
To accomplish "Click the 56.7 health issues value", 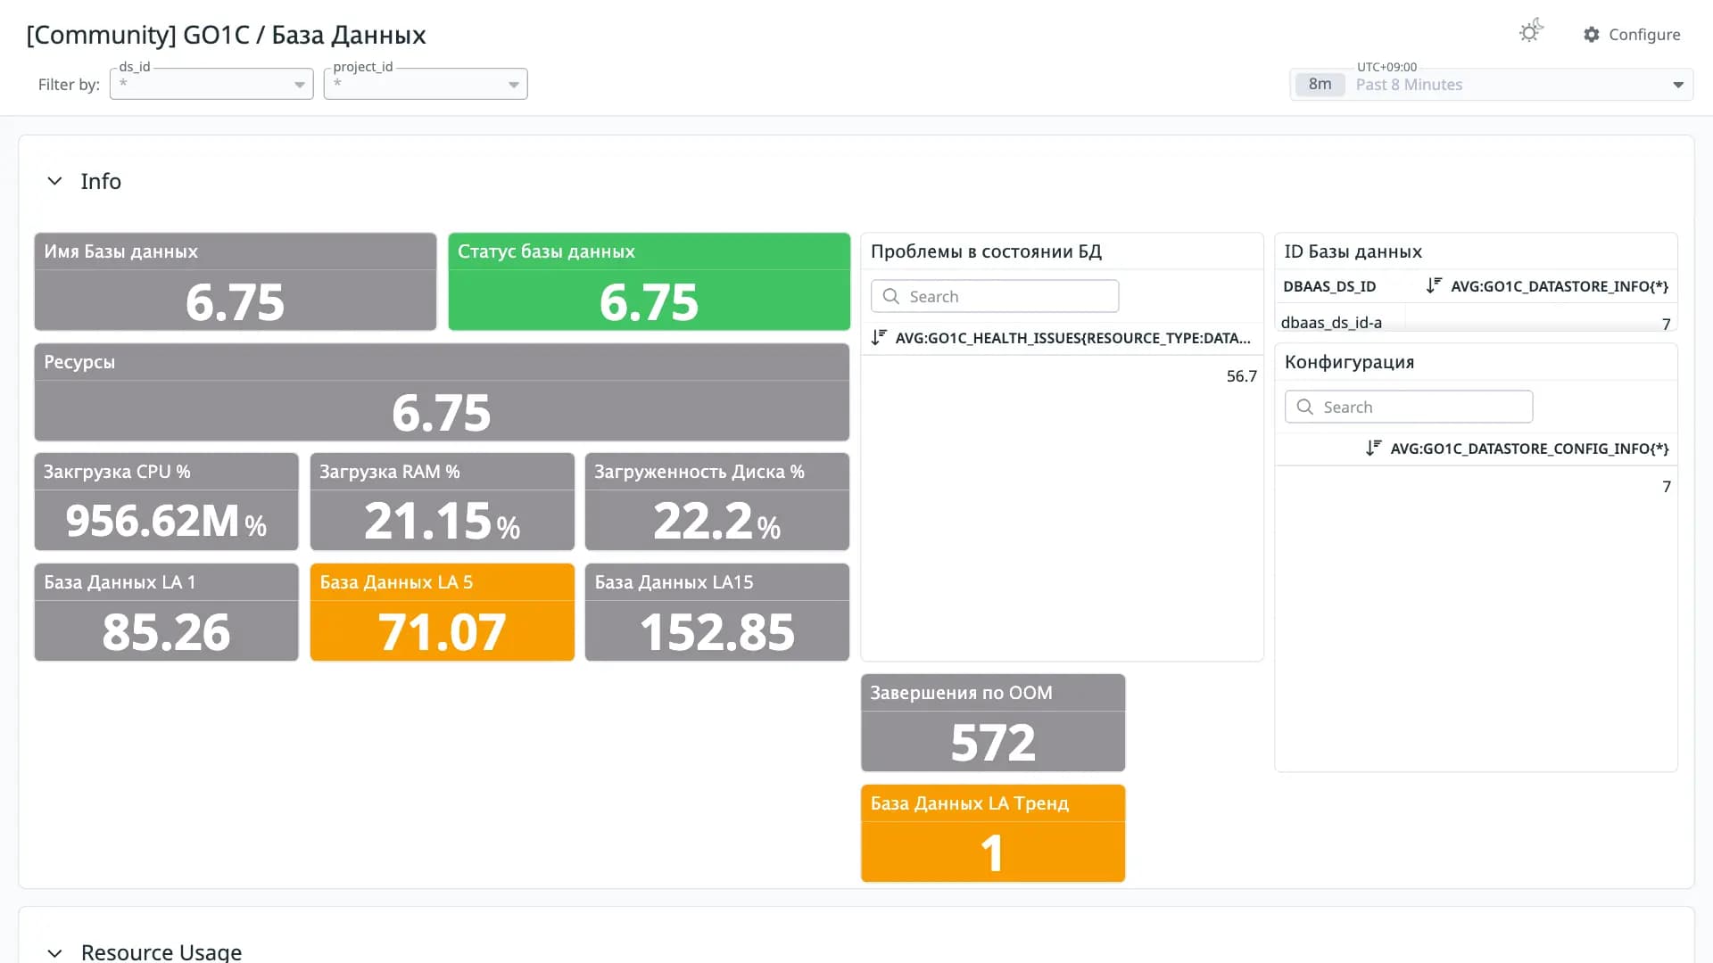I will 1241,376.
